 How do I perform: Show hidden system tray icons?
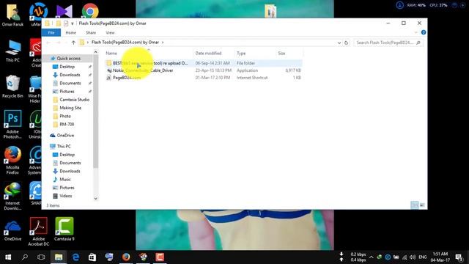[372, 257]
